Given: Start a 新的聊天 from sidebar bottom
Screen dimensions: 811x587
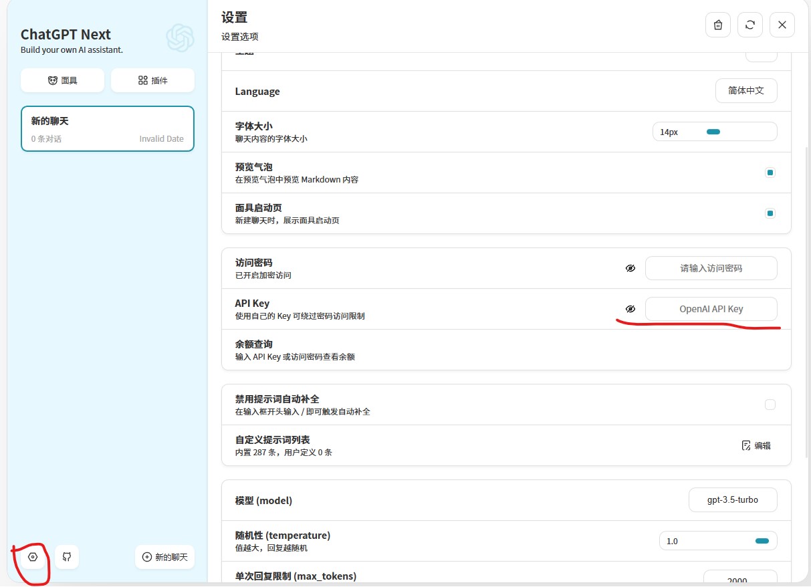Looking at the screenshot, I should click(x=164, y=557).
